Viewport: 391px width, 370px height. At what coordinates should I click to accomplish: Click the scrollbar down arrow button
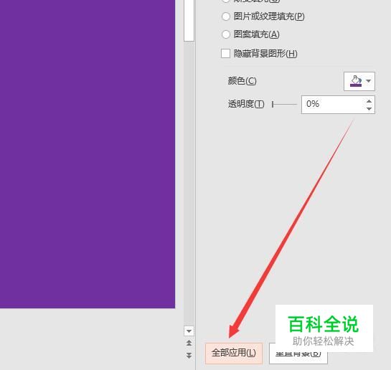click(x=189, y=331)
